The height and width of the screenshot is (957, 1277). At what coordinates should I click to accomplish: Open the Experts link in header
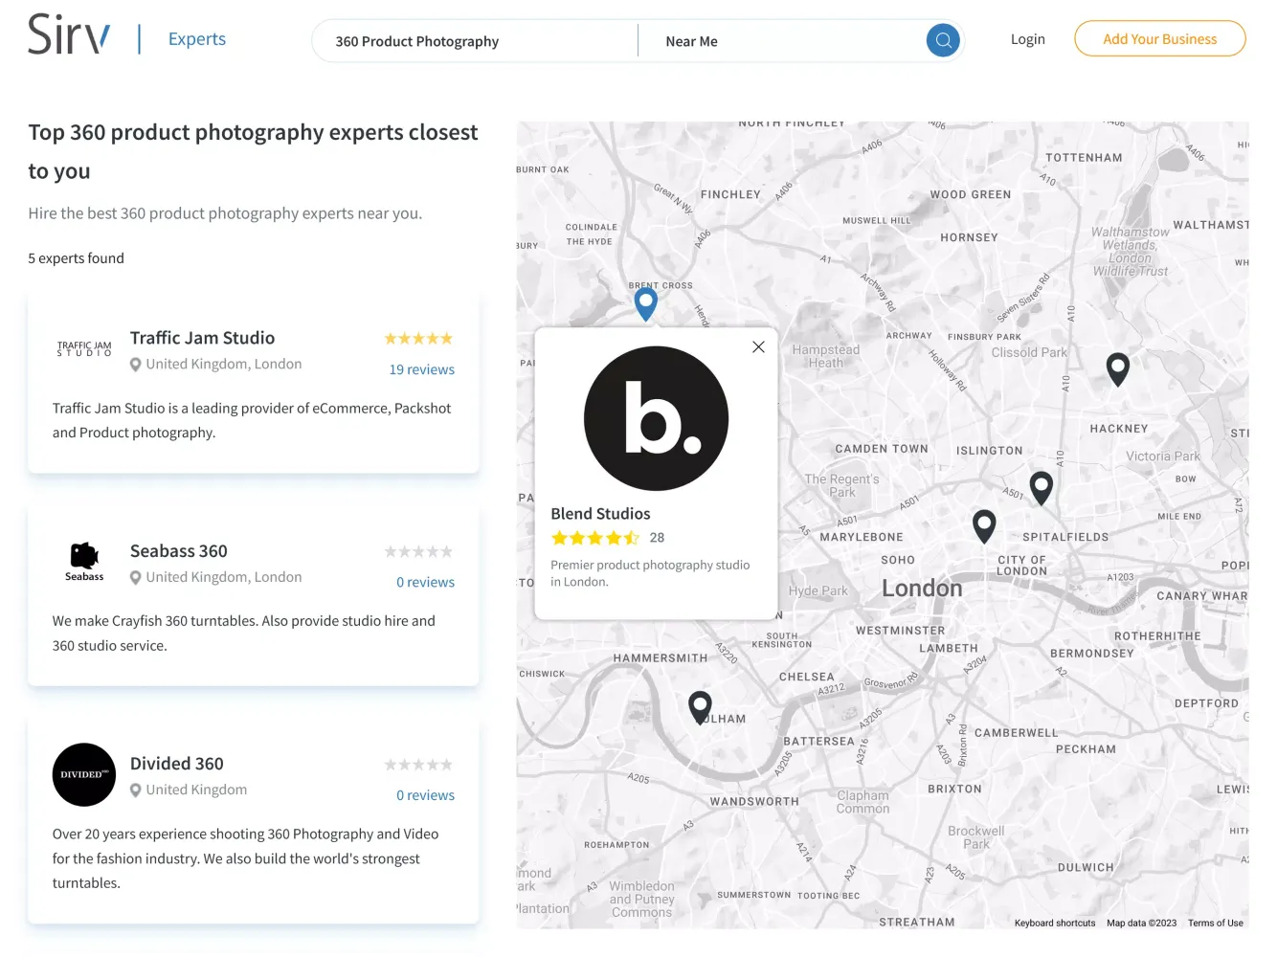(x=197, y=39)
